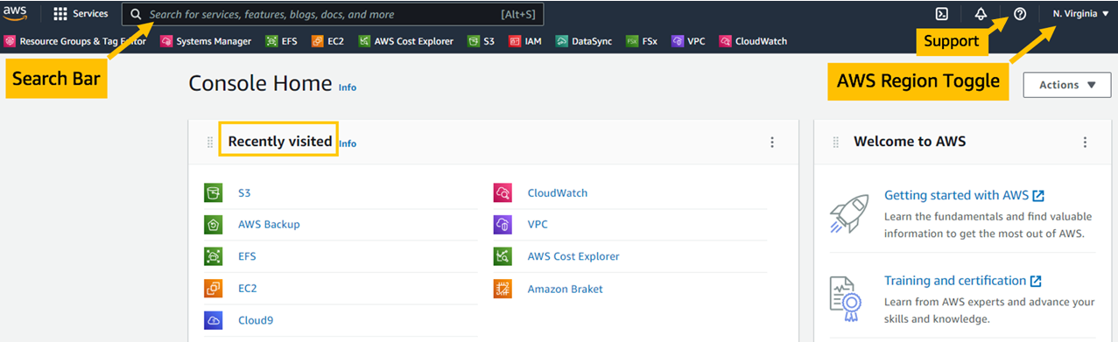Click the S3 icon in Recently visited

[x=213, y=192]
